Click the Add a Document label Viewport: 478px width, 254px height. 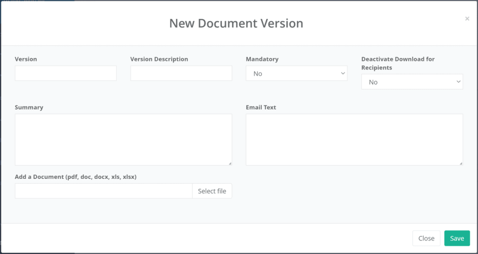(75, 177)
